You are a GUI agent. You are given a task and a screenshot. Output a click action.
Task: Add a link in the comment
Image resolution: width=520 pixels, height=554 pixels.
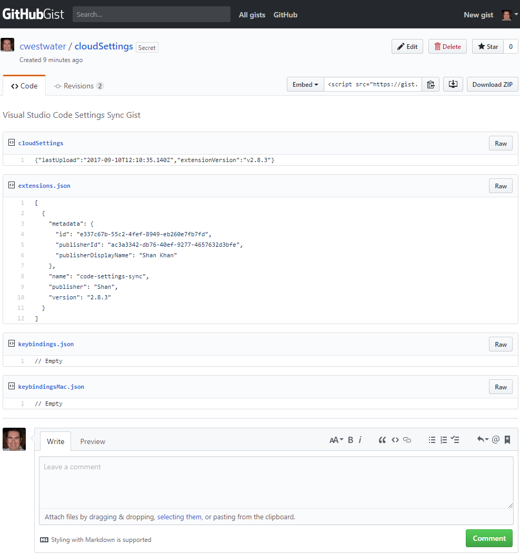tap(407, 440)
